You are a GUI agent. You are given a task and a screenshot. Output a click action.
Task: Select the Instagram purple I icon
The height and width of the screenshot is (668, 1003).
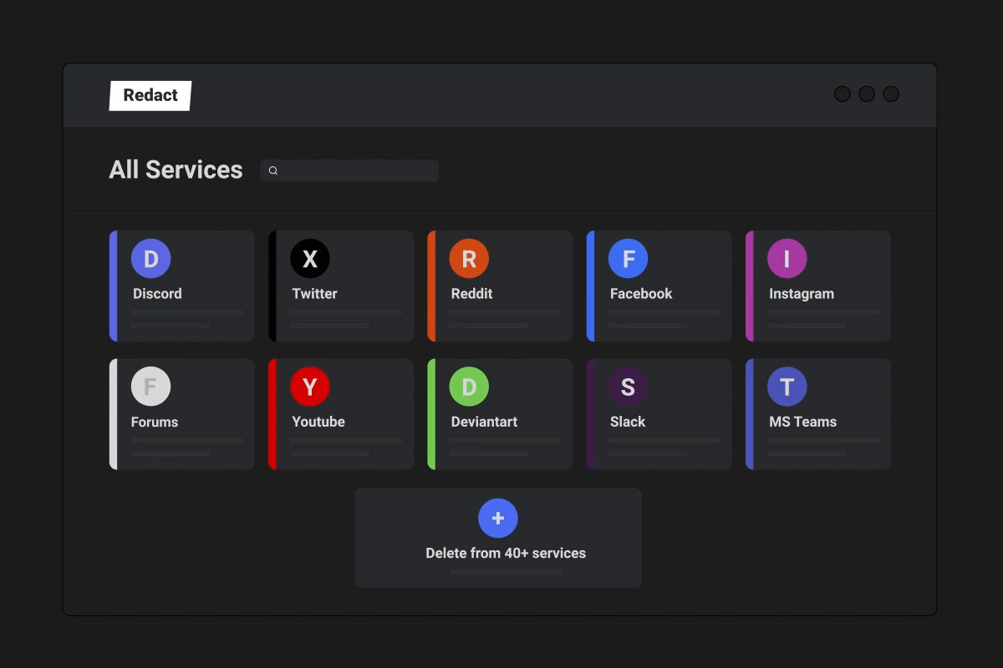787,259
